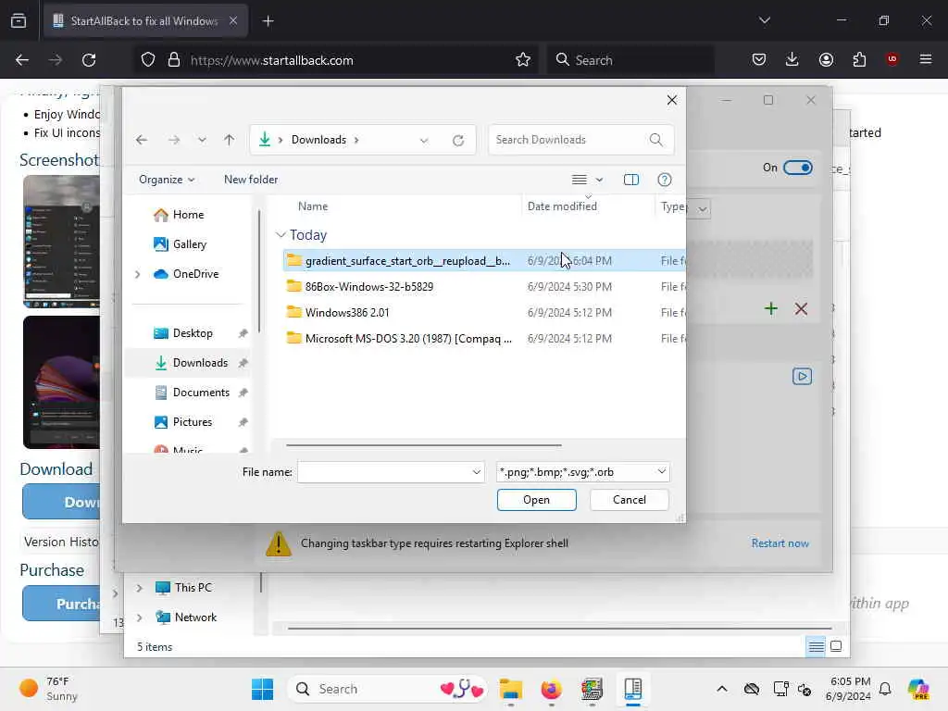Collapse the Today group
The height and width of the screenshot is (711, 948).
[281, 234]
